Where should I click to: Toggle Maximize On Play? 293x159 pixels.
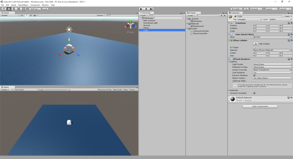(x=105, y=90)
